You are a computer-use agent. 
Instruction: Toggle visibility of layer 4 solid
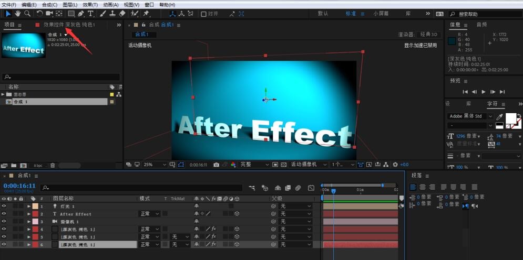[4, 229]
